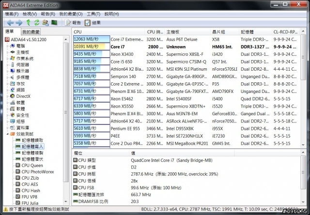310x215 pixels.
Task: Click the green Refresh toolbar icon
Action: click(x=37, y=23)
